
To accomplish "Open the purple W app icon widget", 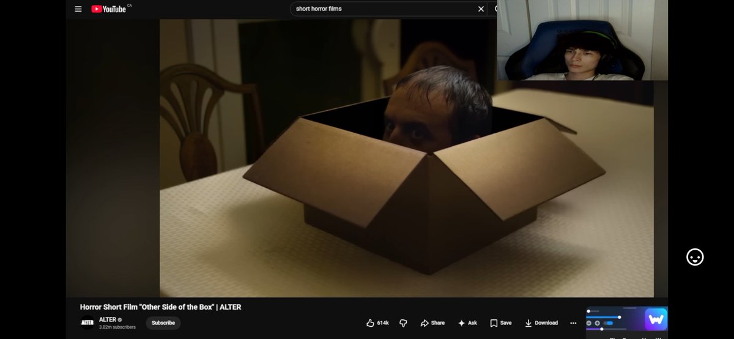I will [x=656, y=319].
